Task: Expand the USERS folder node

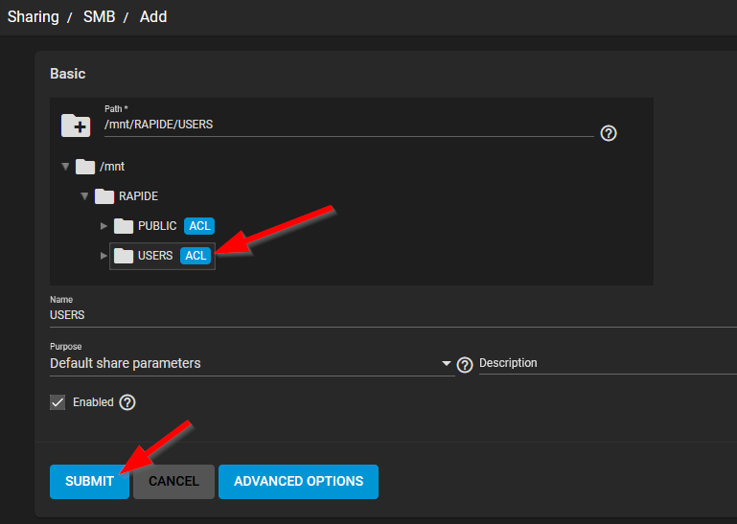Action: pyautogui.click(x=104, y=256)
